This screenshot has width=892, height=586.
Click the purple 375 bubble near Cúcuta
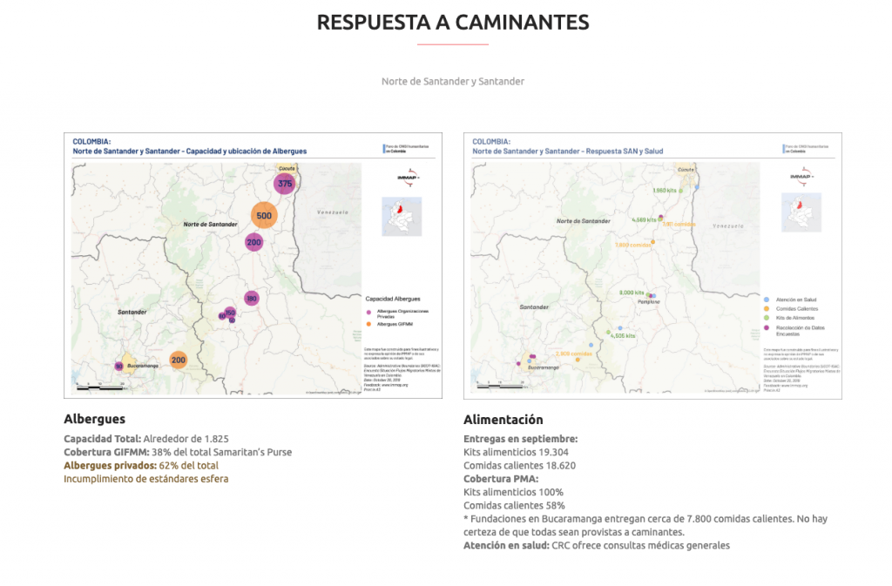[x=285, y=184]
